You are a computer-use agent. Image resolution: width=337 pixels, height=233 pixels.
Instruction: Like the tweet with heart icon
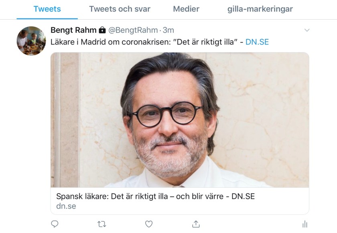[x=149, y=224]
